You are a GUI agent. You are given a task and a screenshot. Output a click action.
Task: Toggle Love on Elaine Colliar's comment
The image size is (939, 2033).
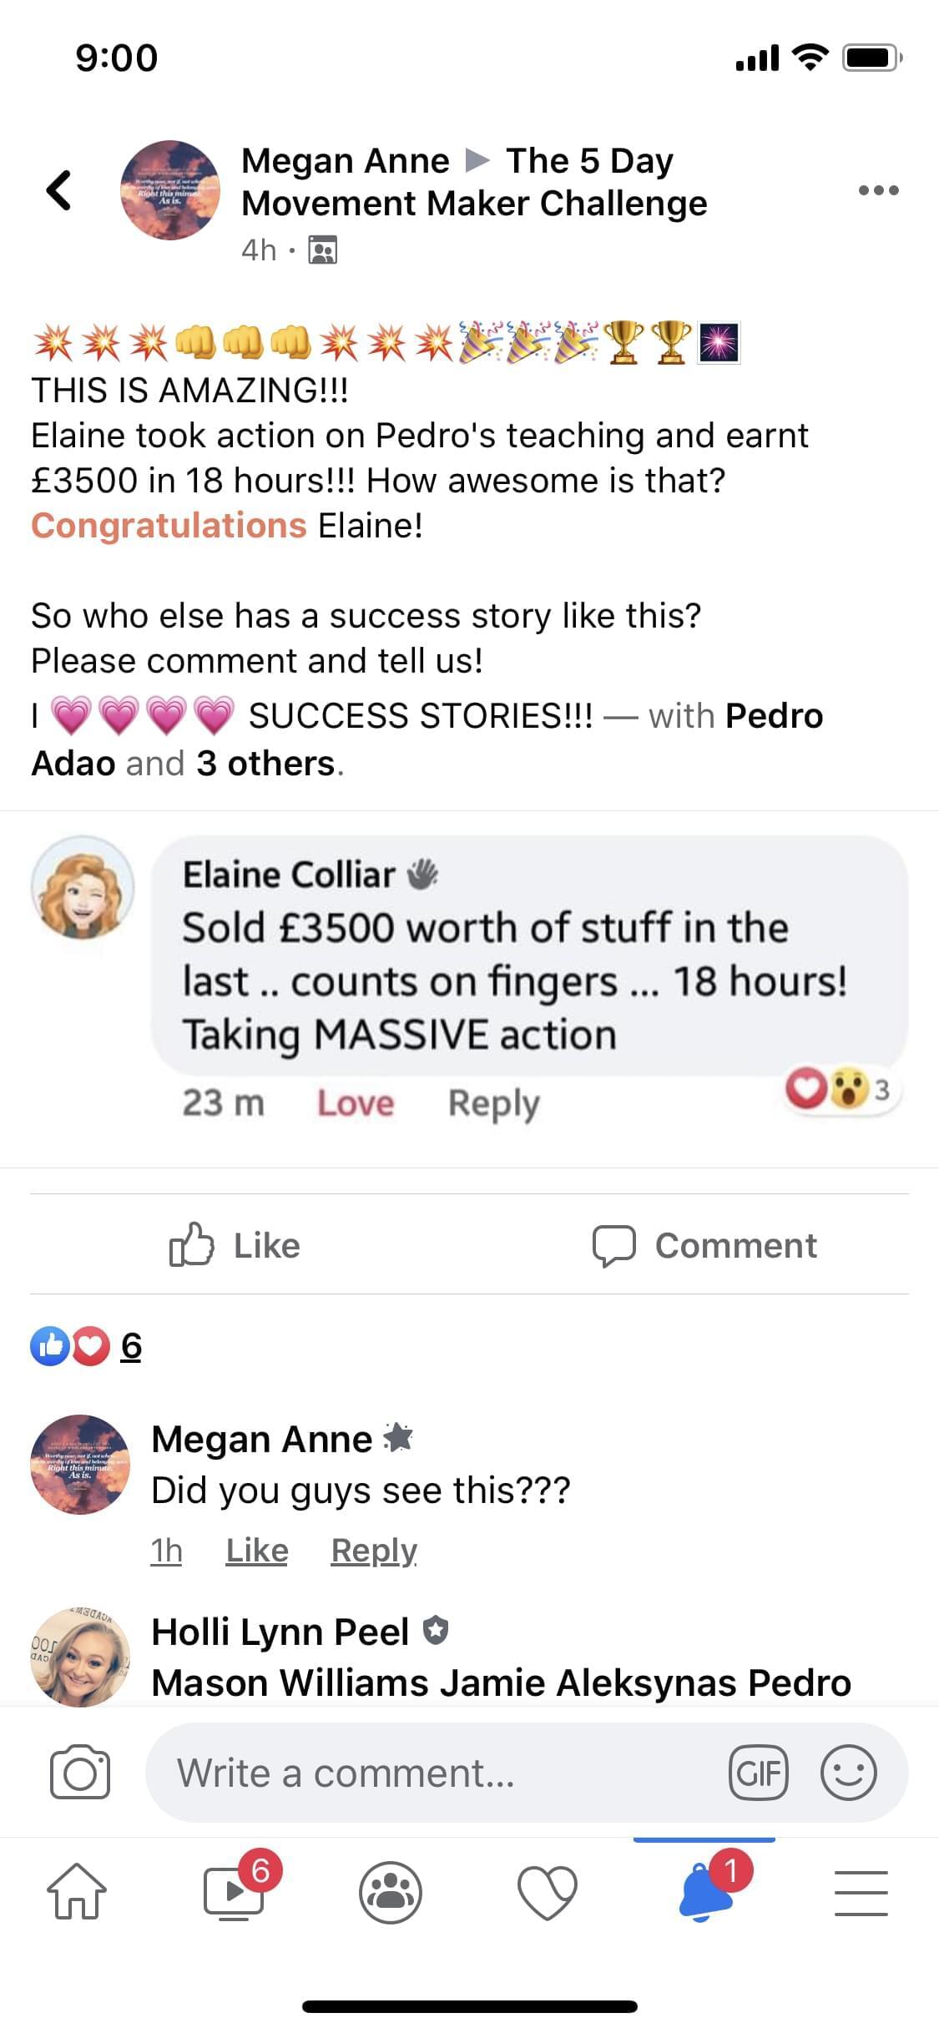point(356,1103)
